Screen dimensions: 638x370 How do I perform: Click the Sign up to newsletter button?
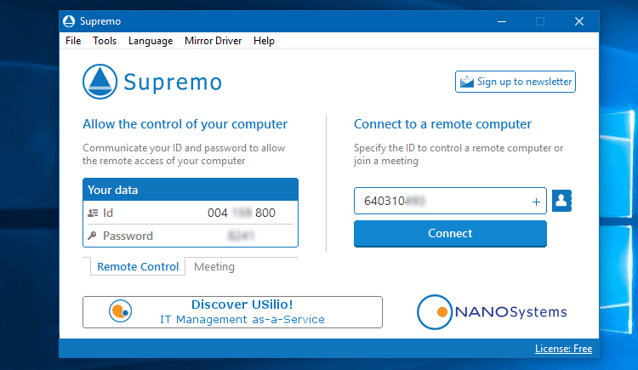point(516,82)
